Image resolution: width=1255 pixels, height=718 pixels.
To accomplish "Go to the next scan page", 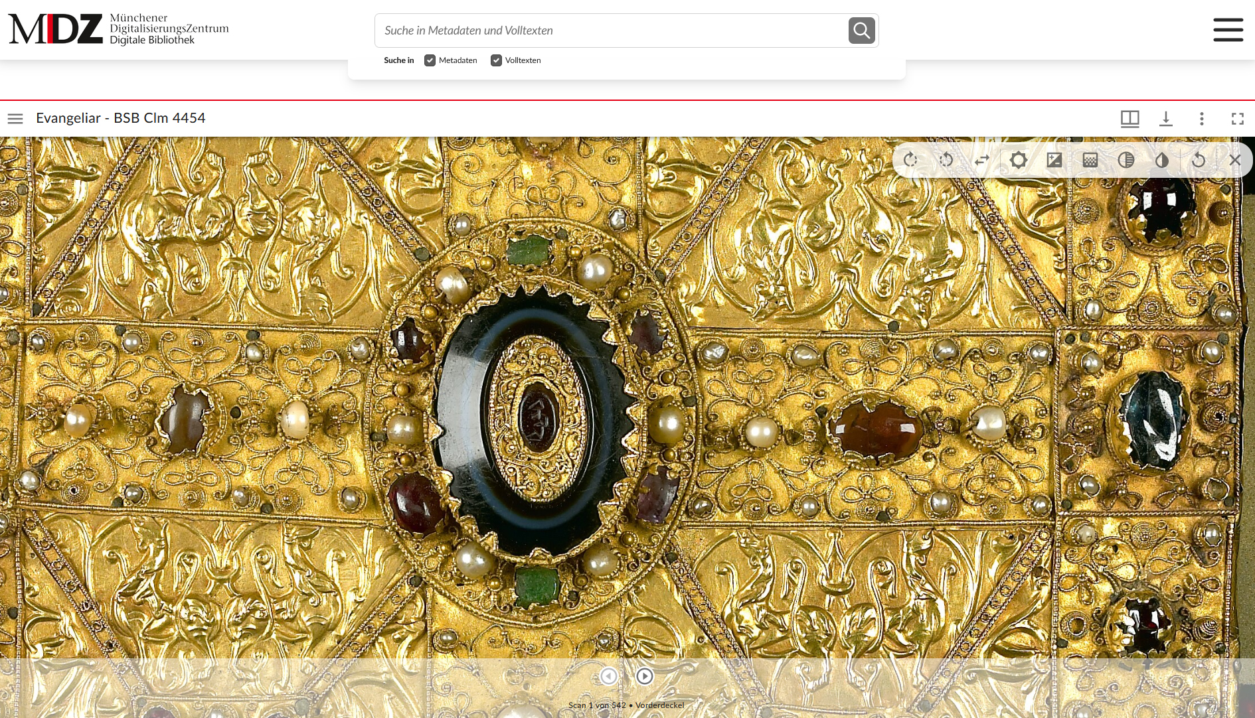I will pos(644,676).
